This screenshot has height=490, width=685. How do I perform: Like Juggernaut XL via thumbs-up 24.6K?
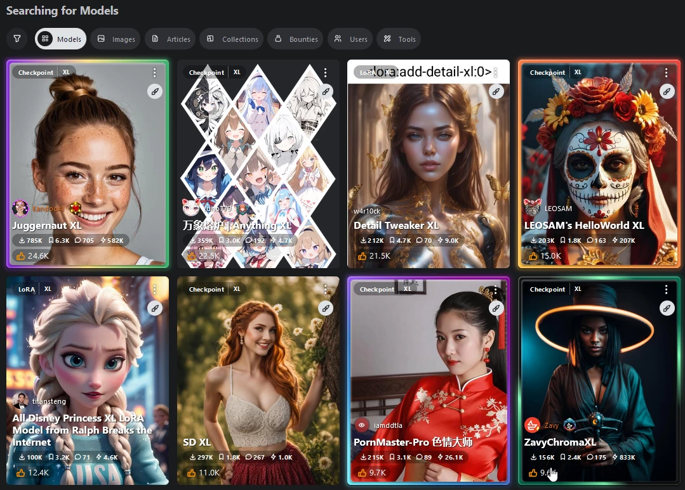pyautogui.click(x=33, y=255)
